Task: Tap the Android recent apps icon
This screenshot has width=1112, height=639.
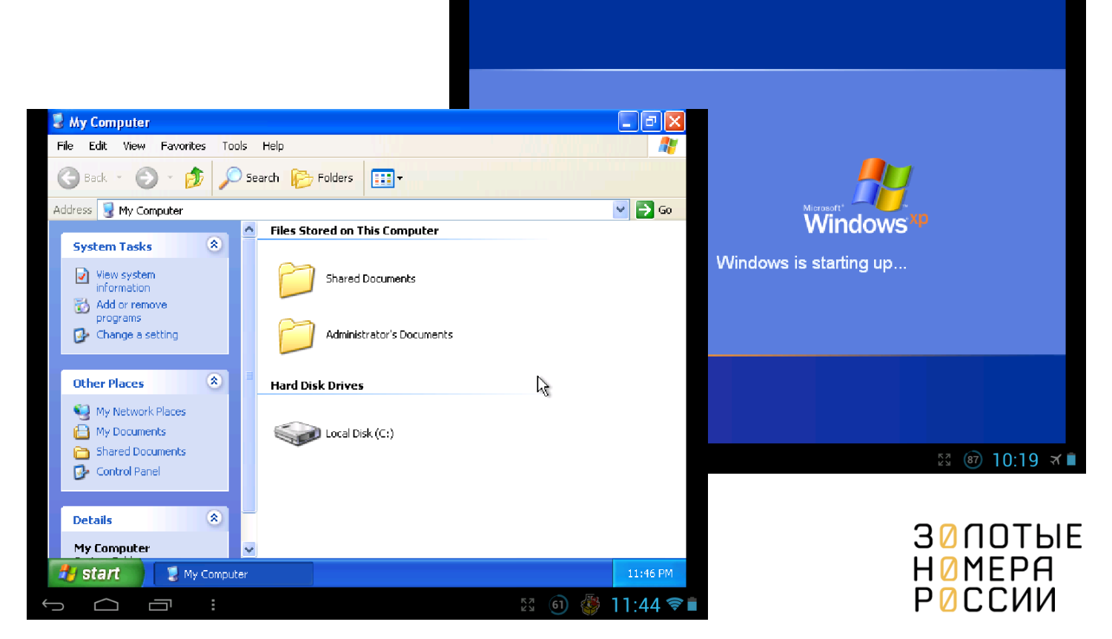Action: (x=160, y=605)
